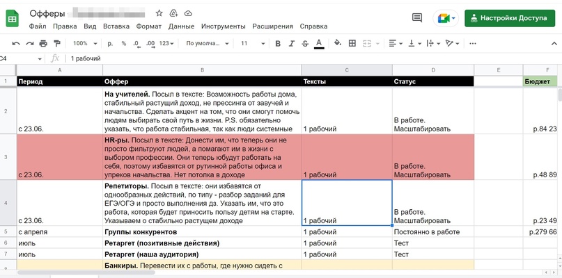Toggle bold formatting
Viewport: 562px width, 278px height.
click(278, 43)
